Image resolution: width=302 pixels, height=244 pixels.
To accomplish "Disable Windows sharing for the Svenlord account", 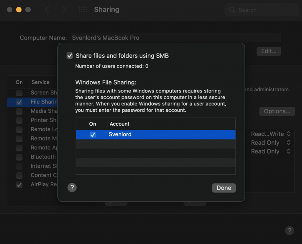I will point(93,135).
